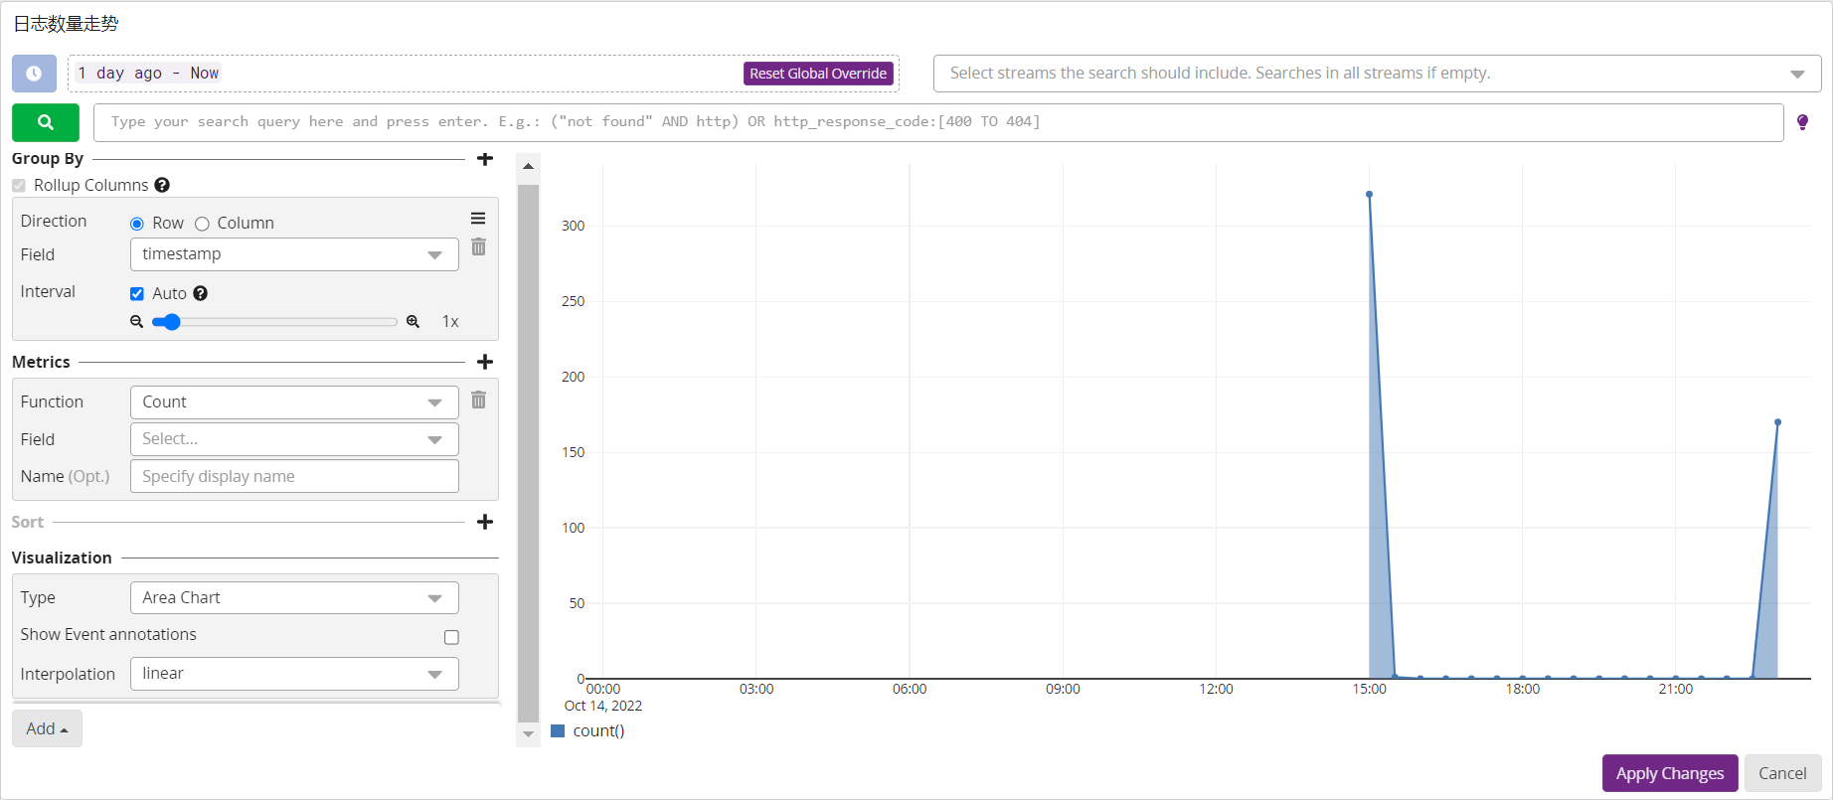Enable Show Event annotations checkbox
This screenshot has height=800, width=1833.
[451, 637]
